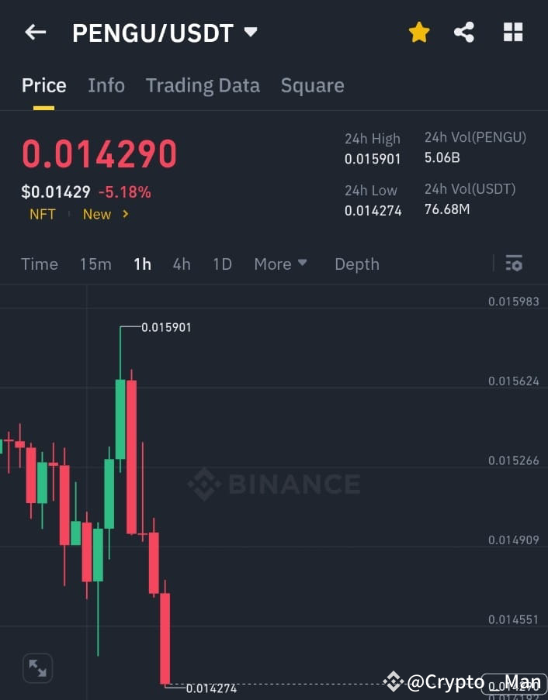The width and height of the screenshot is (548, 700).
Task: Enable the 4h timeframe view
Action: click(x=182, y=264)
